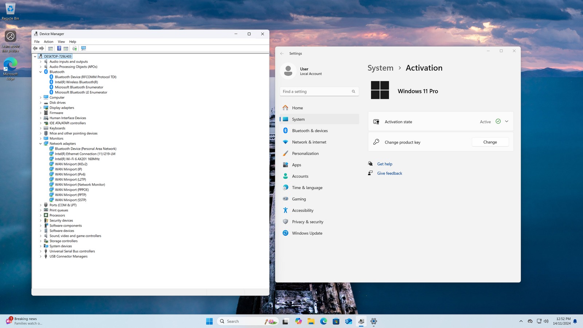The image size is (583, 328).
Task: Select Bluetooth Device (RFCOMM Protocol TDI)
Action: pos(86,77)
